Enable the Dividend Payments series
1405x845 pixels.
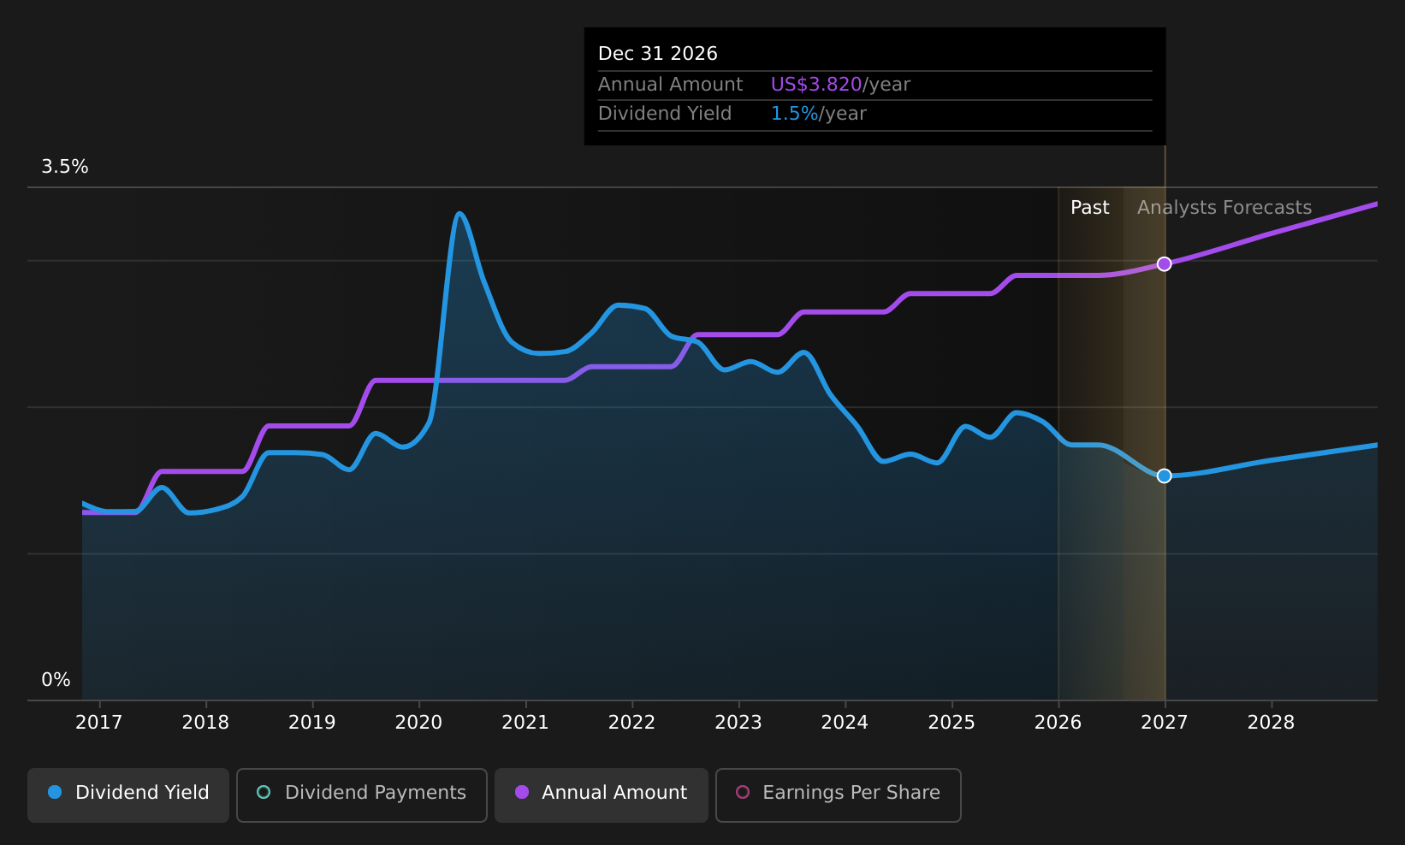pyautogui.click(x=361, y=795)
